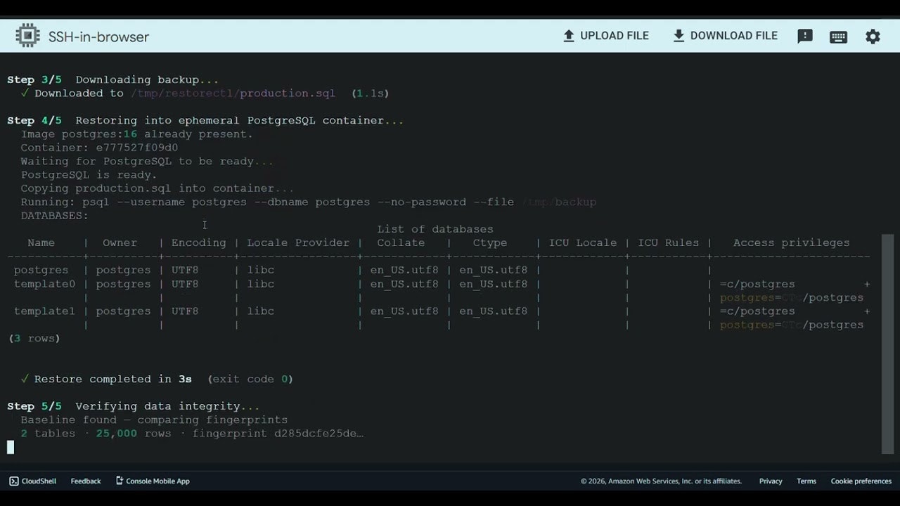
Task: Click the 'Name' column header
Action: (41, 243)
